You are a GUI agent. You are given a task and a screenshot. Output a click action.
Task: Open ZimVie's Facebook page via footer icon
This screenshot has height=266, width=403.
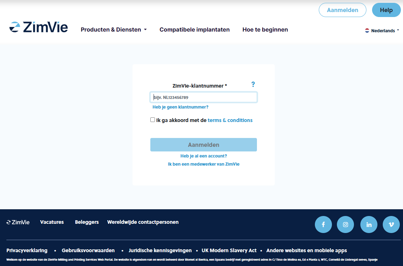coord(323,225)
